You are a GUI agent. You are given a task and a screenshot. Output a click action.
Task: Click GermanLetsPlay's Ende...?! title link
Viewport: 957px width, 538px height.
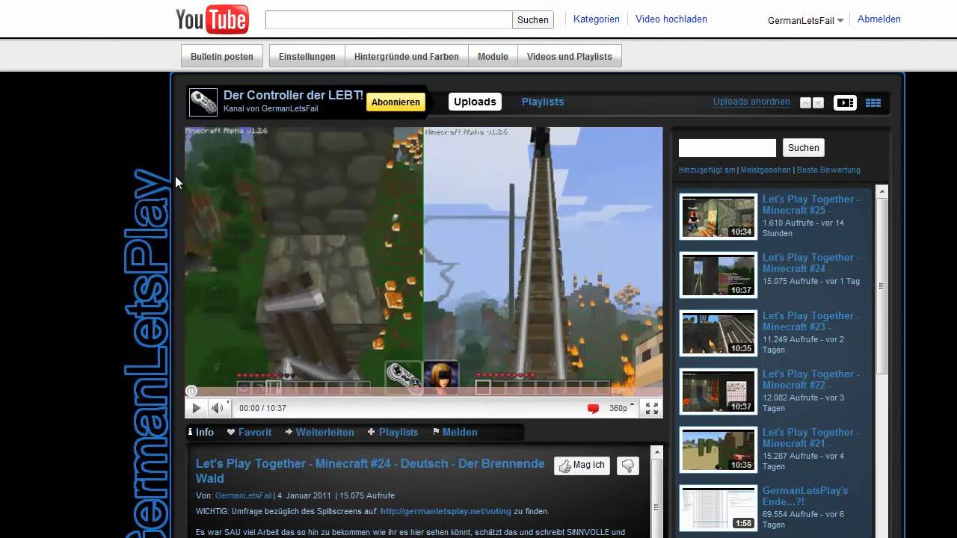point(805,496)
